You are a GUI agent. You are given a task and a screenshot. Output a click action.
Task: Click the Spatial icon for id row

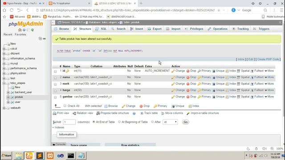pyautogui.click(x=239, y=71)
